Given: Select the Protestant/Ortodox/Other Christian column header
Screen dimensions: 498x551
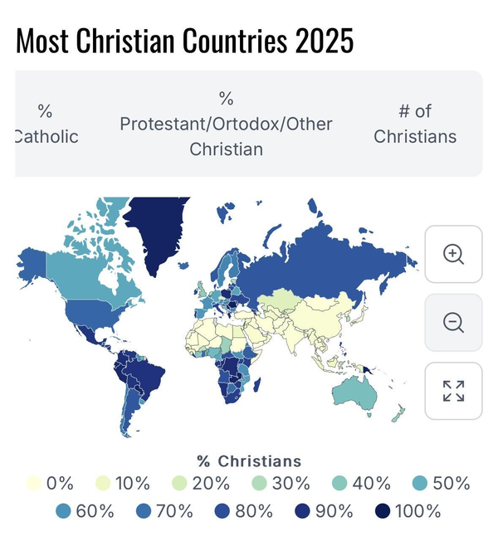Looking at the screenshot, I should tap(226, 124).
